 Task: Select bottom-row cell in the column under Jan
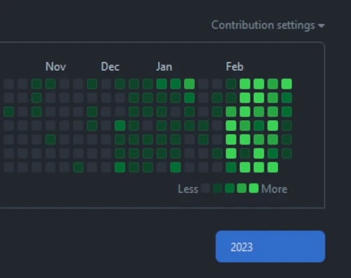161,167
